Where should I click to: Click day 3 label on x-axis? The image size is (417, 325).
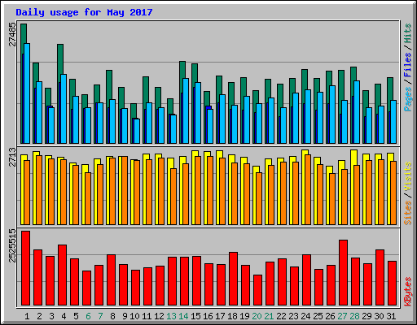pyautogui.click(x=51, y=316)
